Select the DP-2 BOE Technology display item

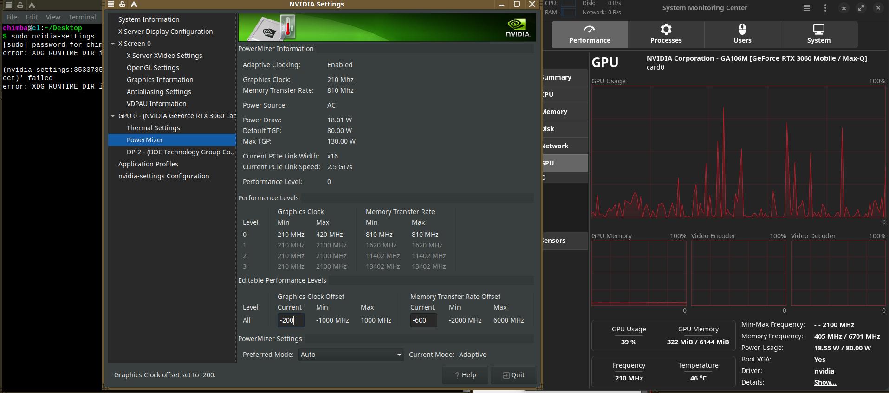point(180,152)
